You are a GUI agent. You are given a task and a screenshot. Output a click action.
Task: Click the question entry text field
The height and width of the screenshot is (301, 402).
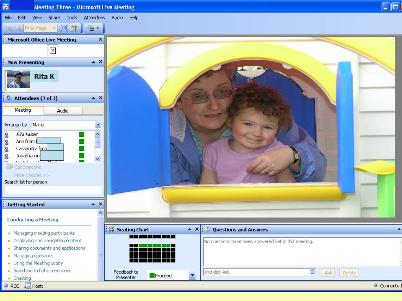click(x=256, y=272)
